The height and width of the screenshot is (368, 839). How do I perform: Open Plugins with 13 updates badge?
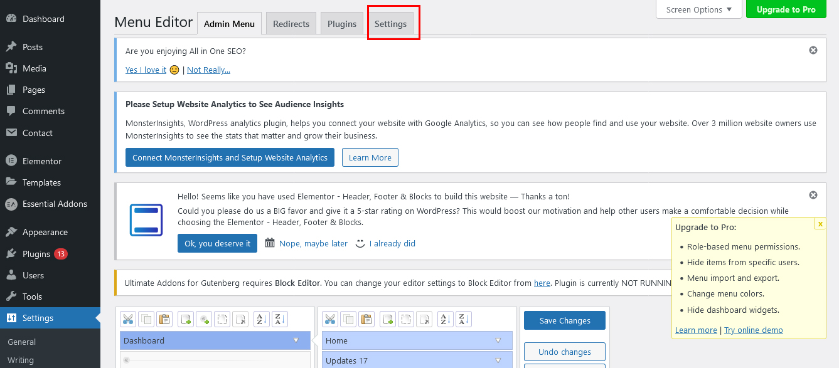[x=50, y=254]
